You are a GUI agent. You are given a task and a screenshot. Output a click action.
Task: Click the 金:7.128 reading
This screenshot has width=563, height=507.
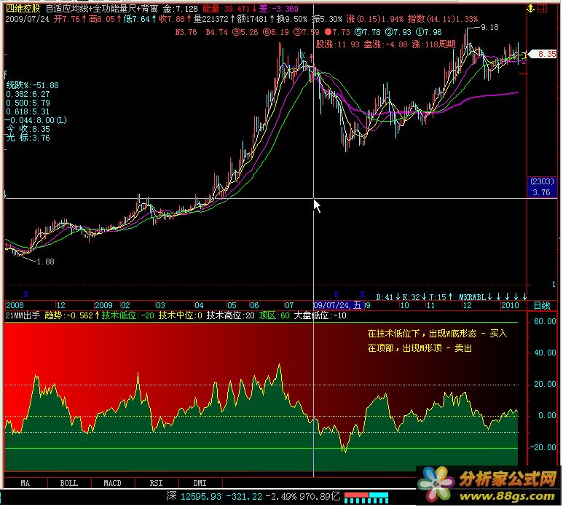tap(180, 9)
